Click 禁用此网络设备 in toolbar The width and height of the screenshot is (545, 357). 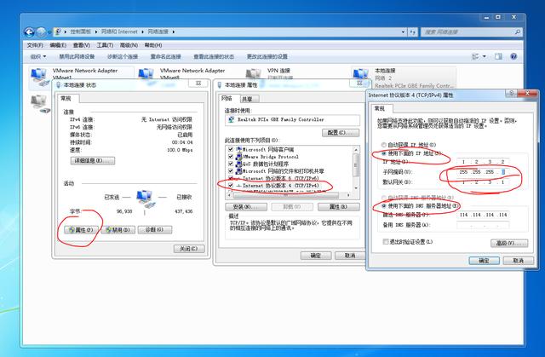[77, 56]
